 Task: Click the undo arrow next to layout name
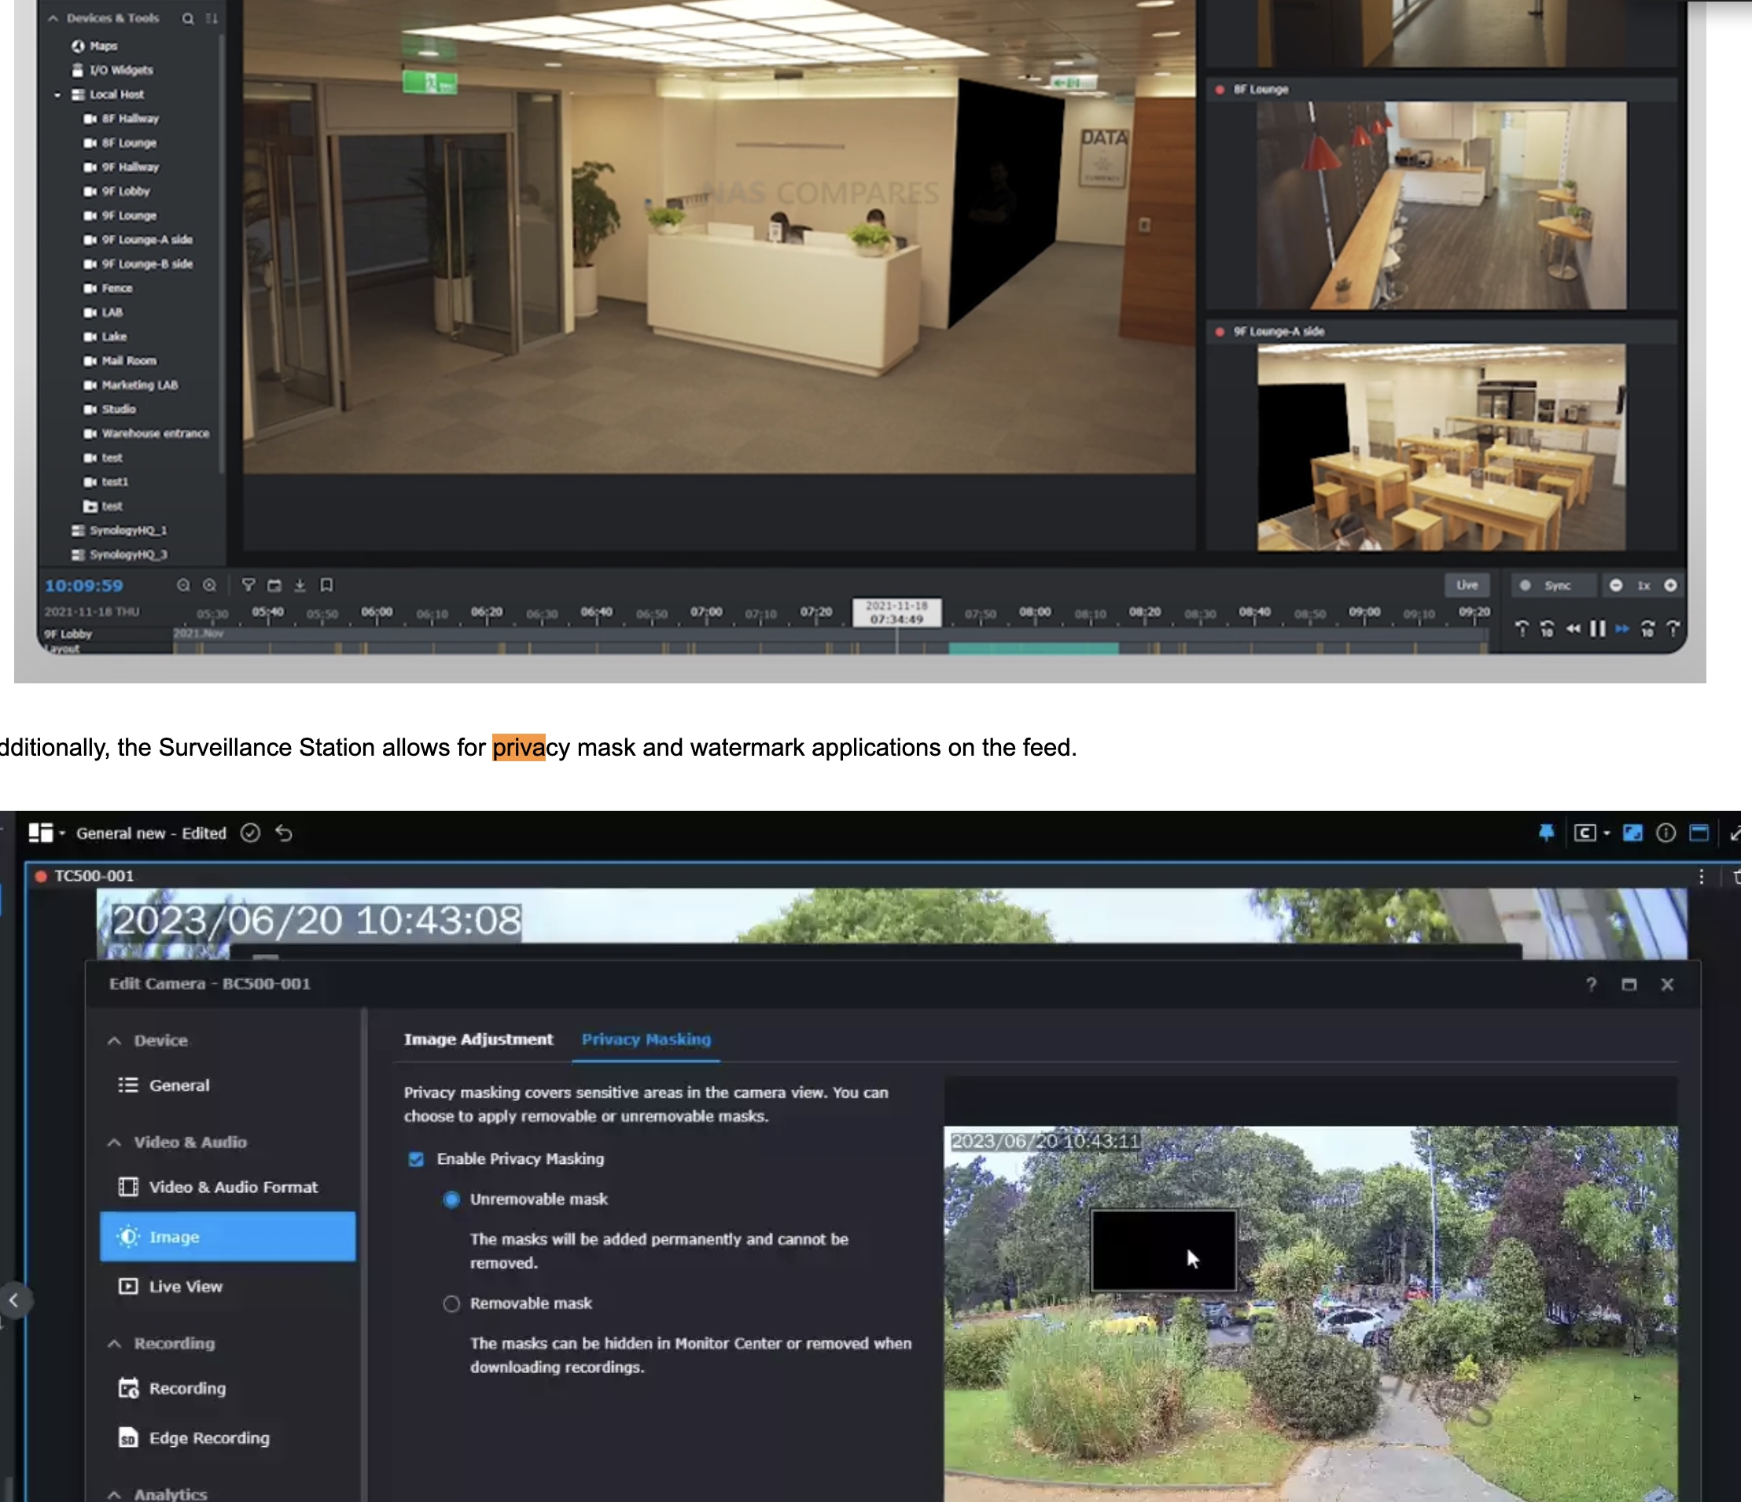click(x=284, y=833)
